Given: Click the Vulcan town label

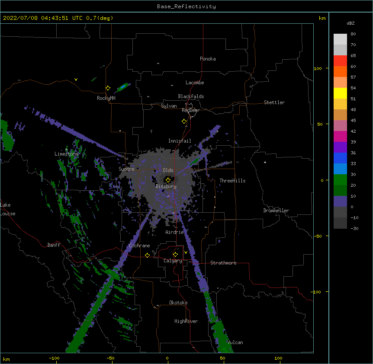Looking at the screenshot, I should point(235,342).
